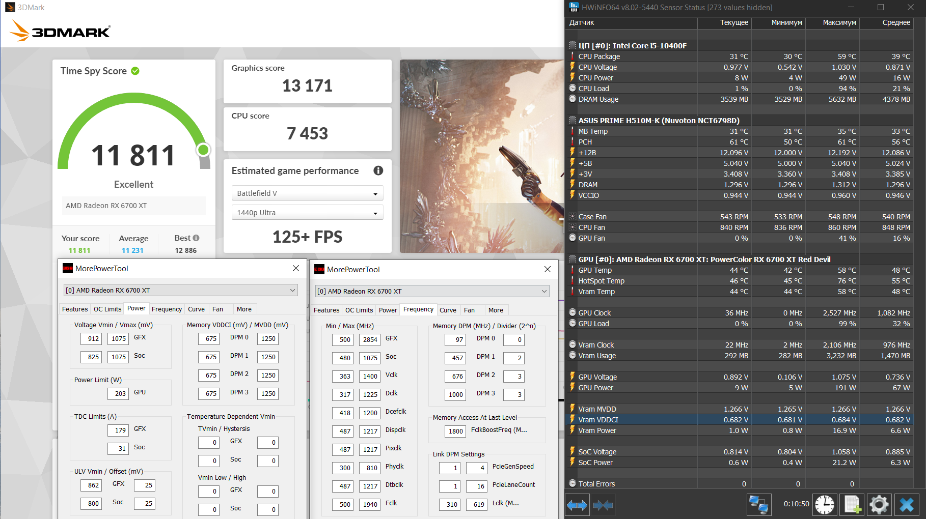The width and height of the screenshot is (926, 519).
Task: Collapse the Intel Core i5-10400F sensor group
Action: [573, 45]
